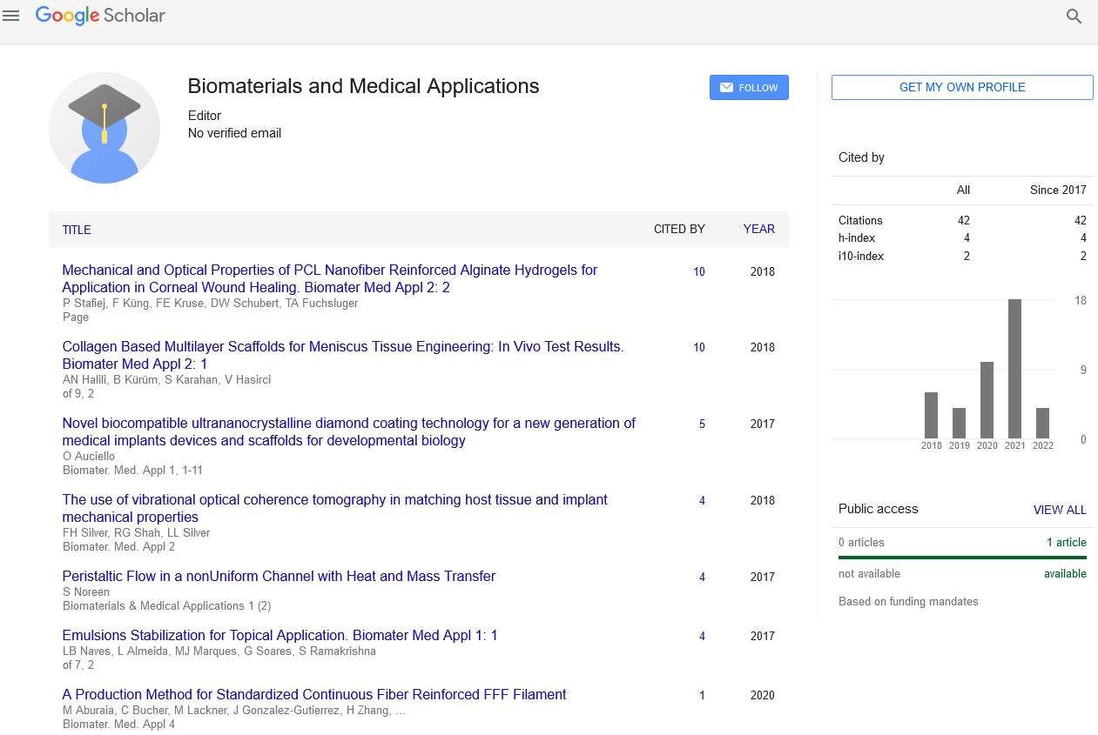
Task: Open Peristaltic Flow in a nonUniform Channel article
Action: [x=279, y=576]
